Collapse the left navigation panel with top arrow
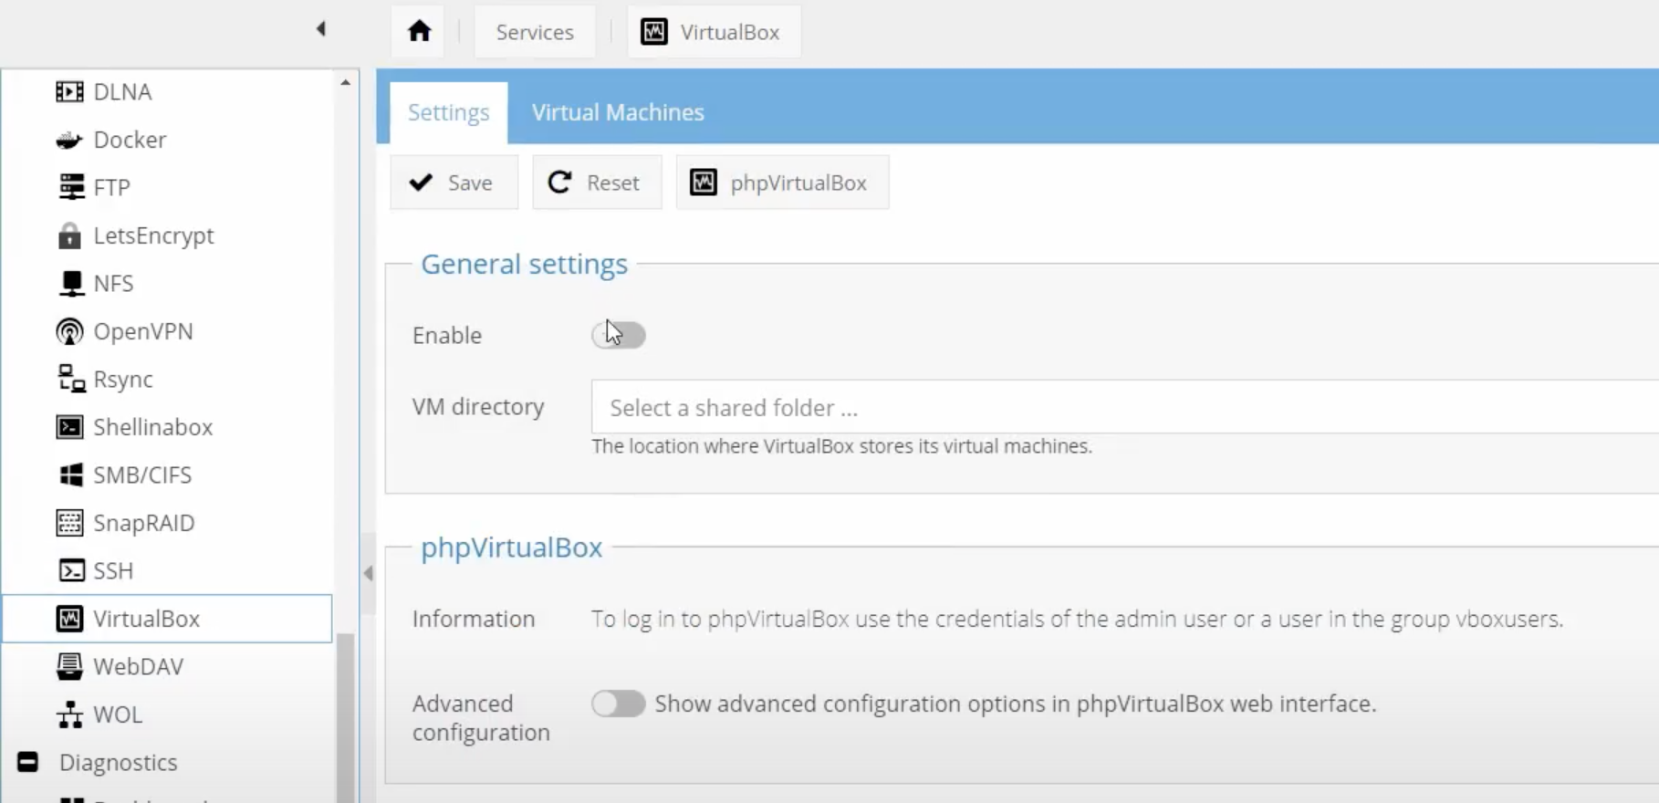Screen dimensions: 1659x803 [x=320, y=29]
